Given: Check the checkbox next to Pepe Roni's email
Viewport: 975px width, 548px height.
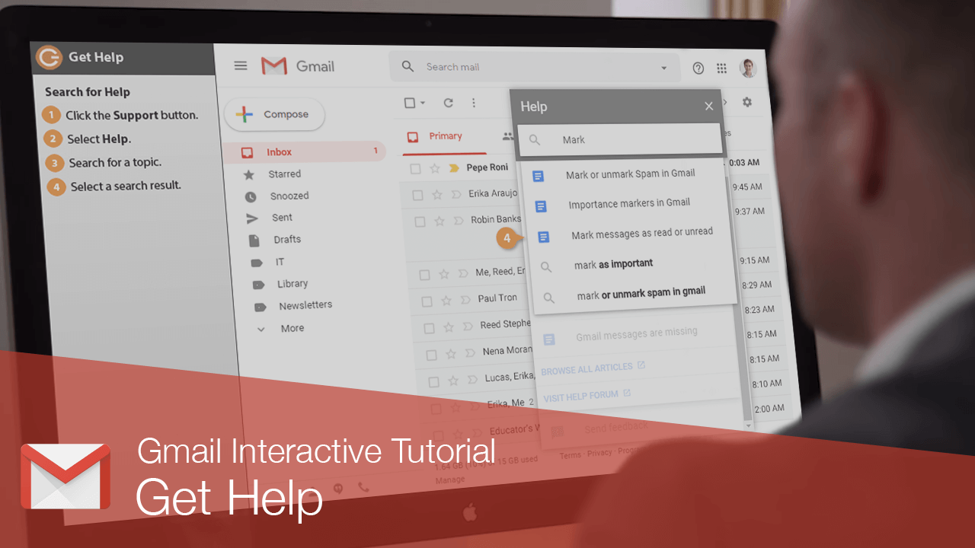Looking at the screenshot, I should click(x=415, y=167).
